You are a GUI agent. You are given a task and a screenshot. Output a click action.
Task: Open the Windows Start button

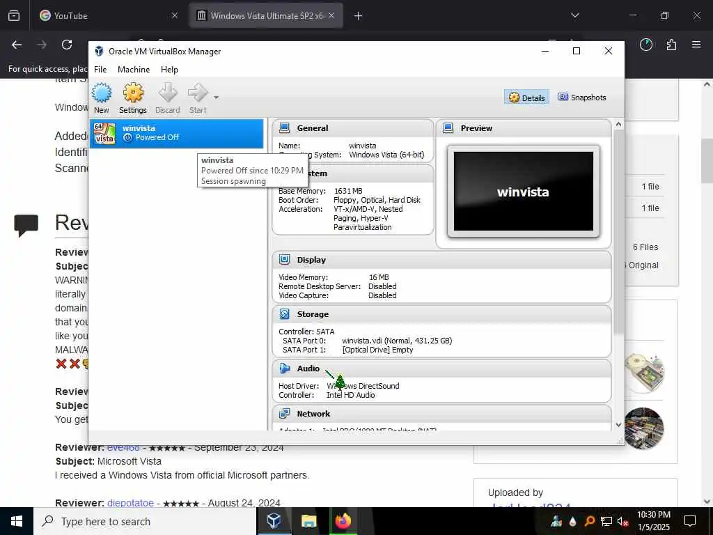[x=17, y=521]
